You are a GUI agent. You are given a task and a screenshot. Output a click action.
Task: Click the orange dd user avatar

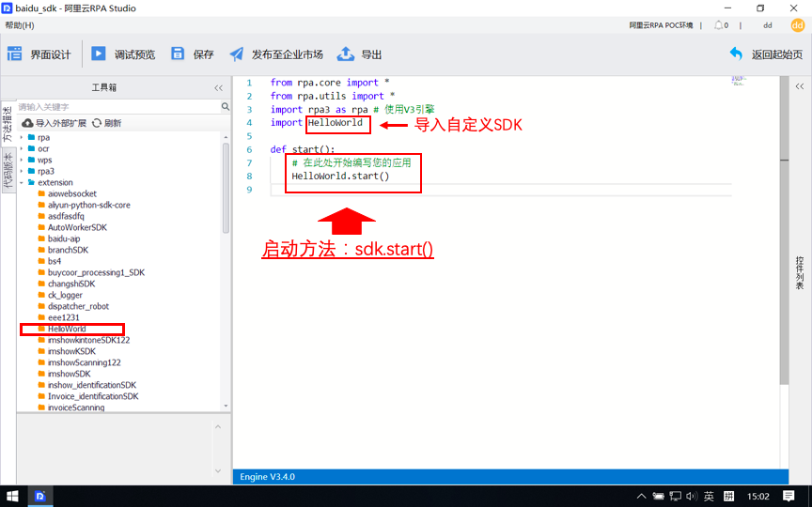click(798, 25)
